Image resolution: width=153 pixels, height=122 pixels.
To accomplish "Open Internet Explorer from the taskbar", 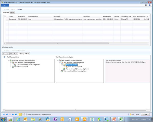I will (19, 119).
